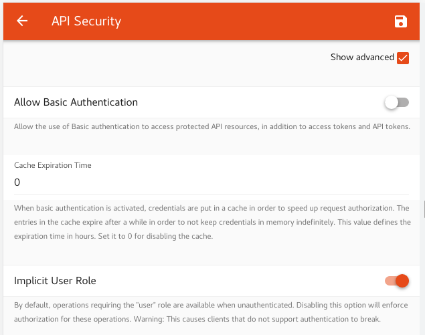Click the scrollbar handle on right edge
This screenshot has width=425, height=335.
click(x=423, y=209)
